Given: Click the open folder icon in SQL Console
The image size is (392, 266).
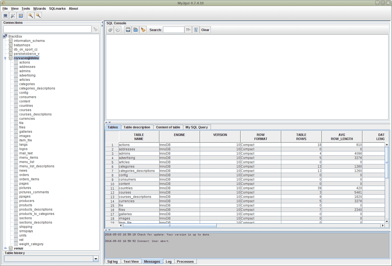Looking at the screenshot, I should [x=136, y=30].
